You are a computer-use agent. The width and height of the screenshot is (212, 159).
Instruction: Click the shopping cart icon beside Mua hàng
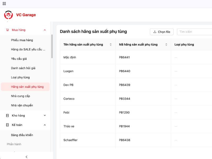pyautogui.click(x=7, y=30)
